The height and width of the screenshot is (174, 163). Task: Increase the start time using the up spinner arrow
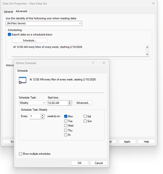[70, 102]
